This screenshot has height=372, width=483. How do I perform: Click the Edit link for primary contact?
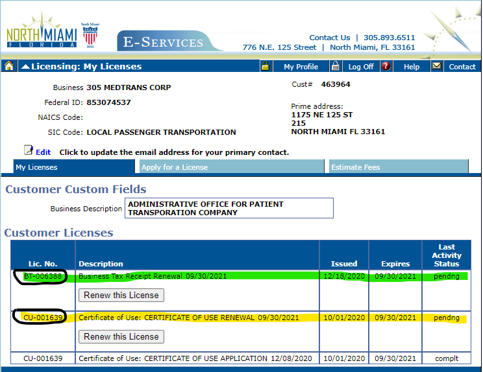tap(43, 152)
